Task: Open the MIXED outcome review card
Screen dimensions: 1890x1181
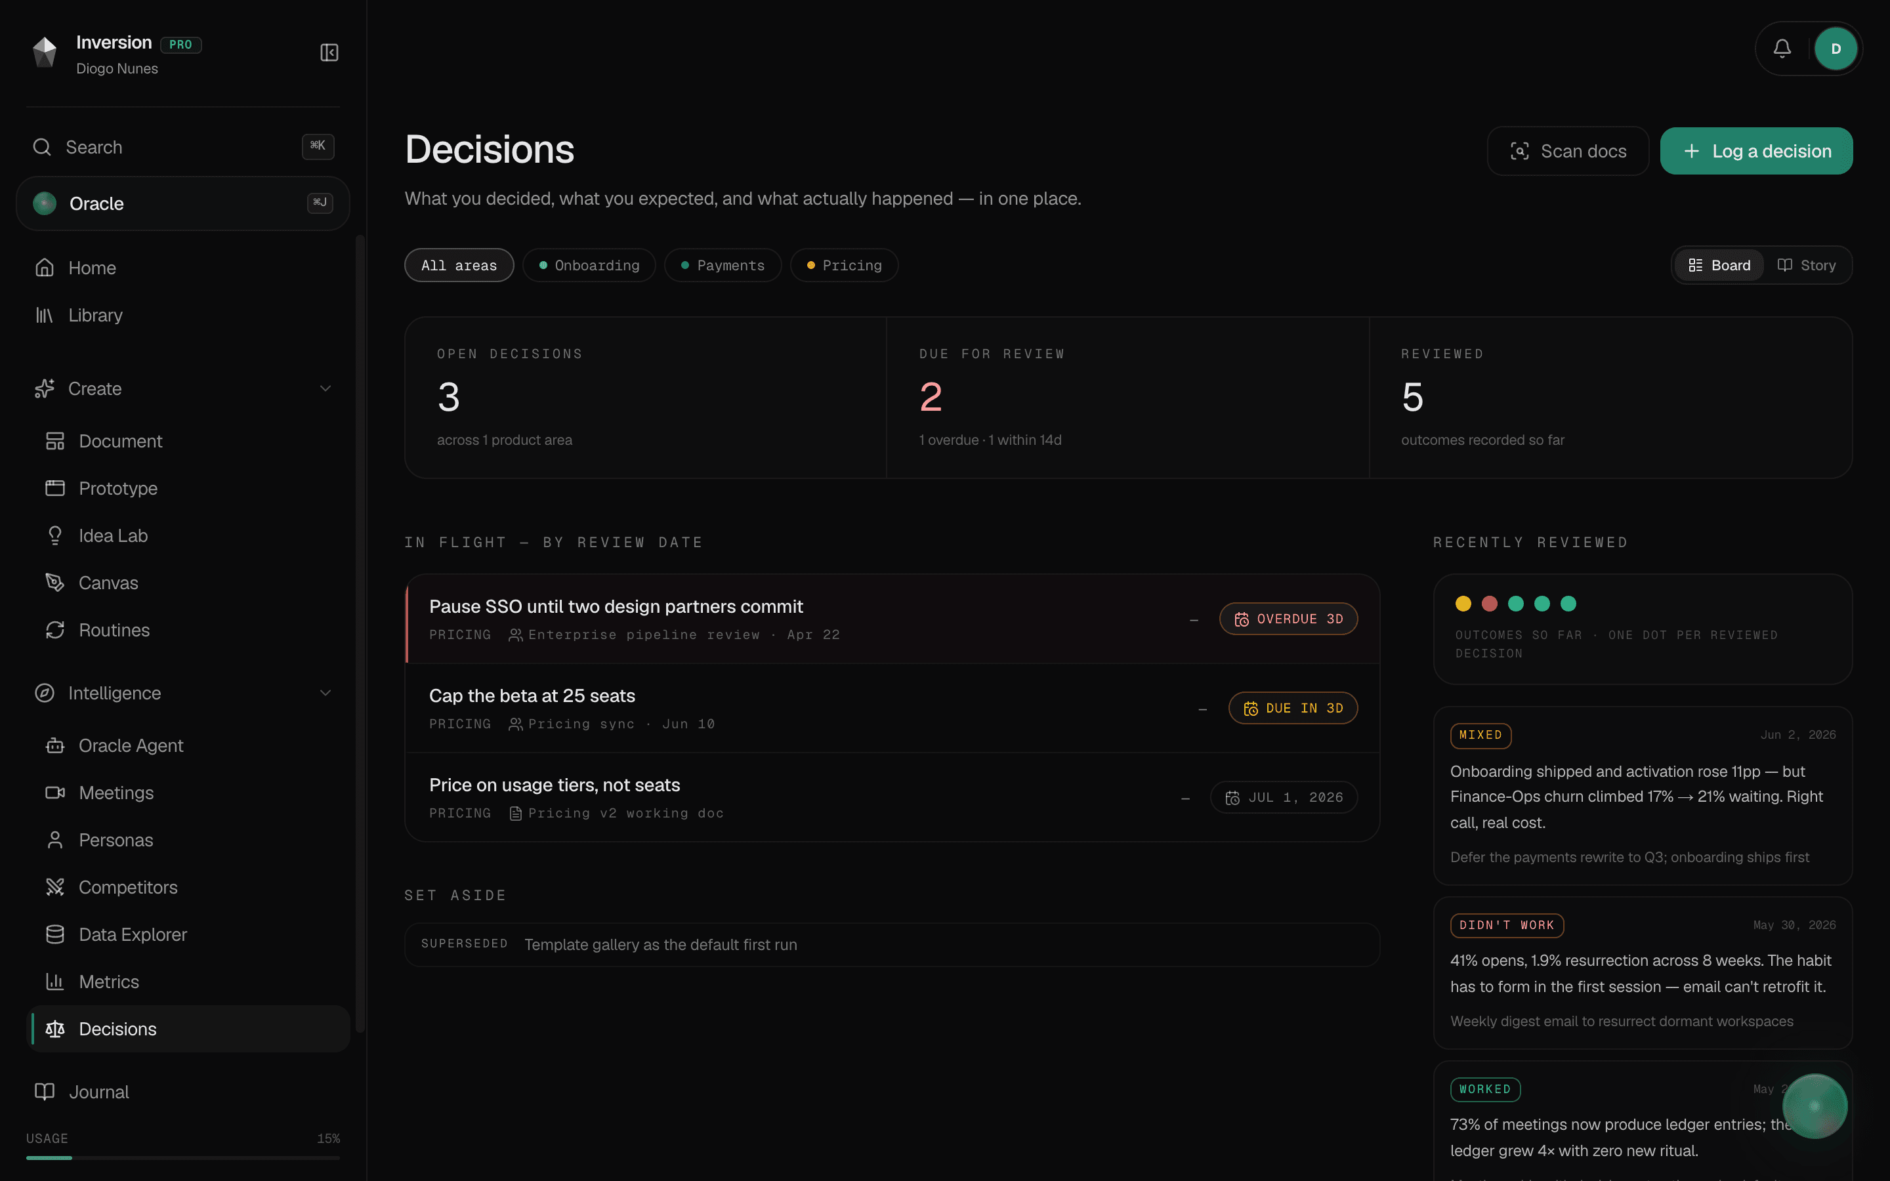Action: (x=1643, y=795)
